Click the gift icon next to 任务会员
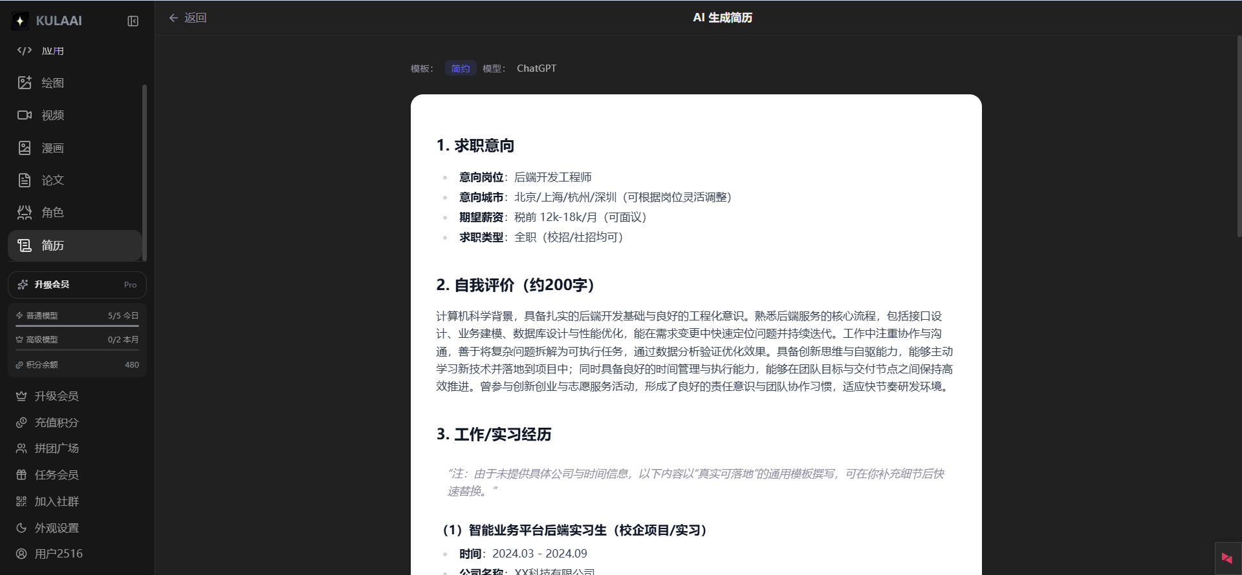 [21, 475]
